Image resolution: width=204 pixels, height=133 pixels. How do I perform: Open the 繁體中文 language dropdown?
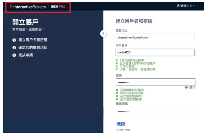[186, 6]
